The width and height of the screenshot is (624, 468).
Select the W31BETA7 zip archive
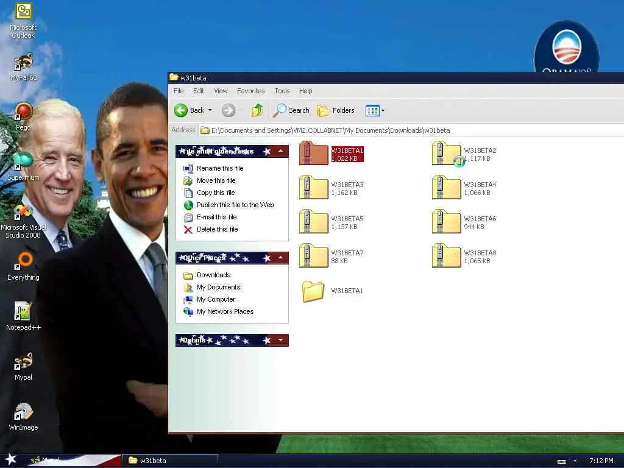click(331, 257)
